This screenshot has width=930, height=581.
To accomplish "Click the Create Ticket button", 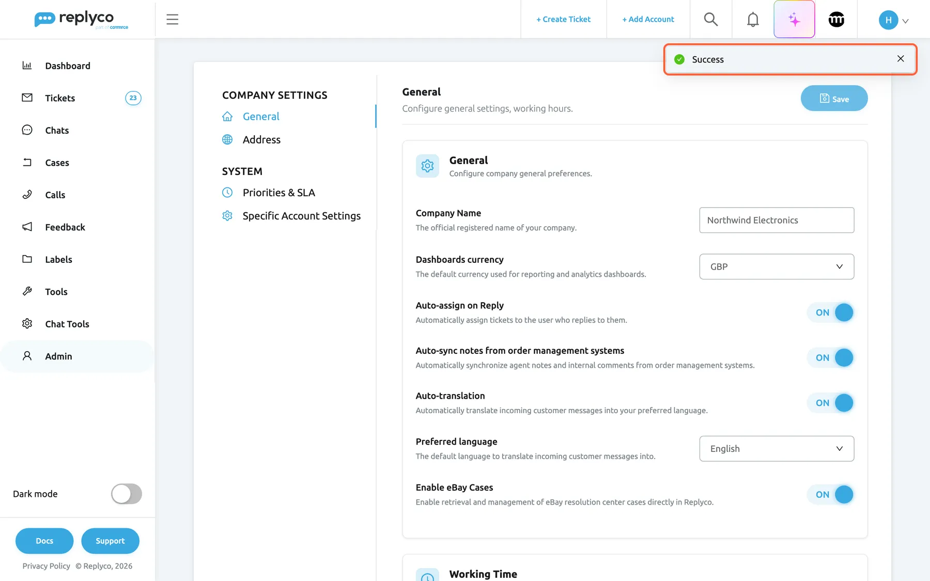I will [x=563, y=19].
